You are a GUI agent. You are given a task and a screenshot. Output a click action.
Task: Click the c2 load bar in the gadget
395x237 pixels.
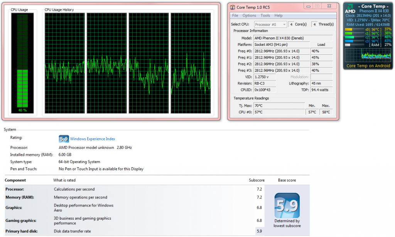point(354,37)
